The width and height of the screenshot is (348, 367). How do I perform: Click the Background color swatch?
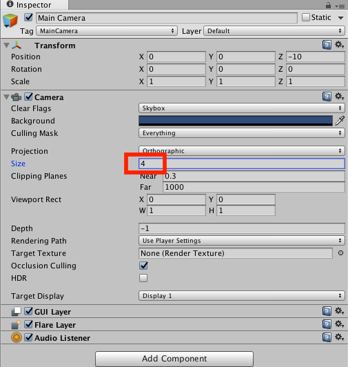[236, 121]
